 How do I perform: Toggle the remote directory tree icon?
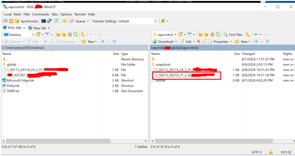click(x=248, y=34)
